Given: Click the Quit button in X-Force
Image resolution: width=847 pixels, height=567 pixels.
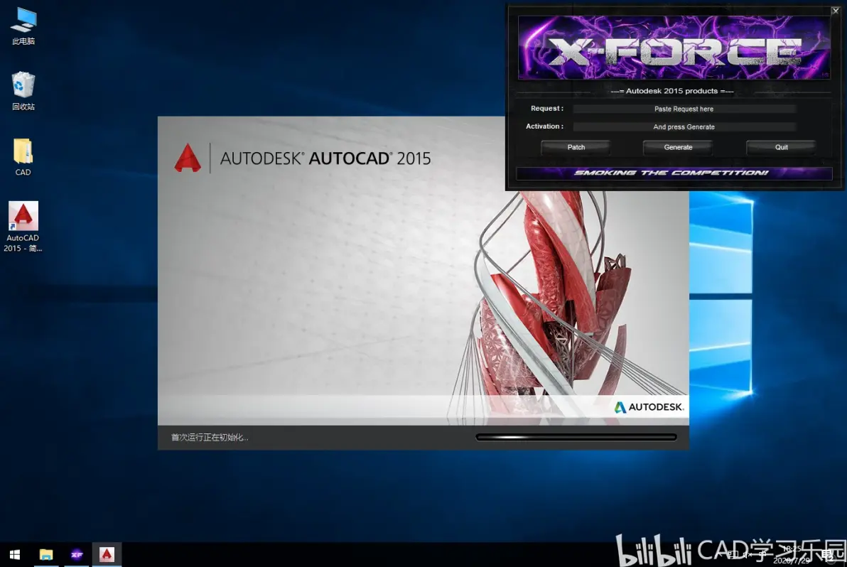Looking at the screenshot, I should coord(781,147).
